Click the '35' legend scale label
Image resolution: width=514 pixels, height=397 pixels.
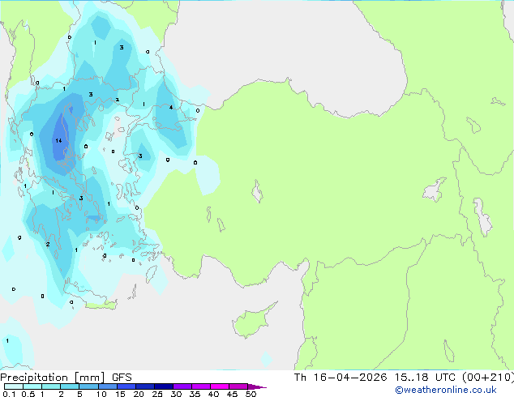[195, 394]
